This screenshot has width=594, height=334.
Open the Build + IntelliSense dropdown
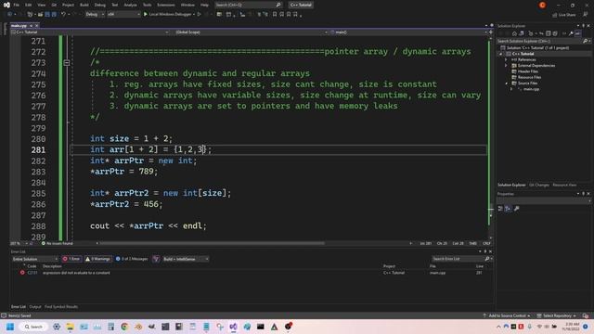click(x=186, y=259)
